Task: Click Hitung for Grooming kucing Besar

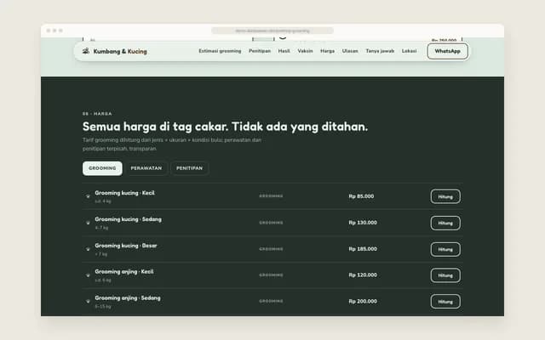Action: tap(445, 249)
